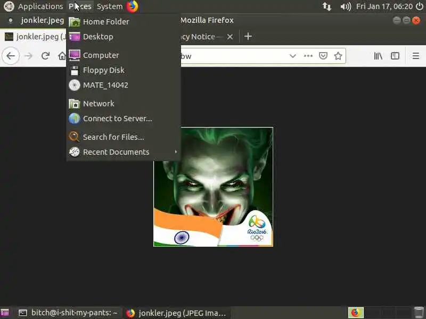Open Firefox Library icon
The height and width of the screenshot is (319, 426).
[378, 56]
